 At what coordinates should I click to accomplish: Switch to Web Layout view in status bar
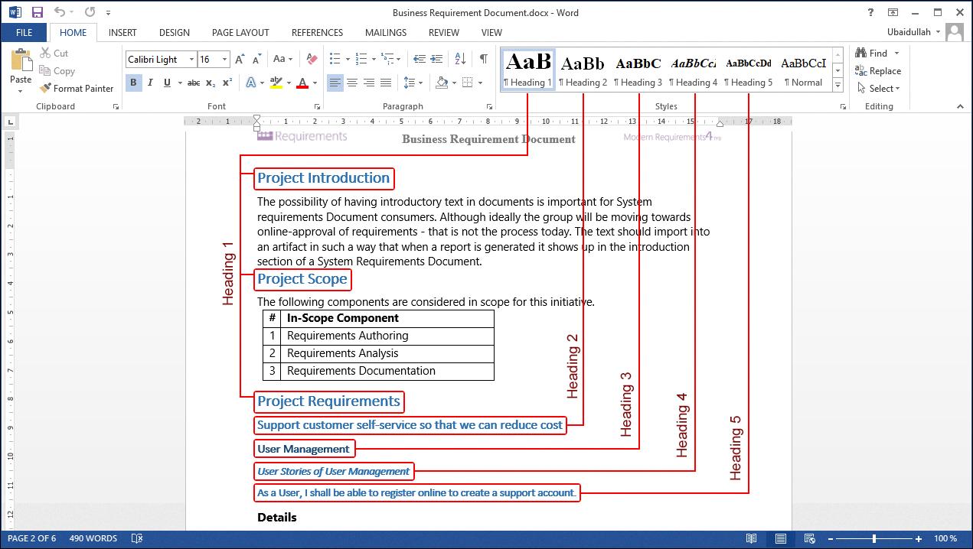[x=808, y=539]
